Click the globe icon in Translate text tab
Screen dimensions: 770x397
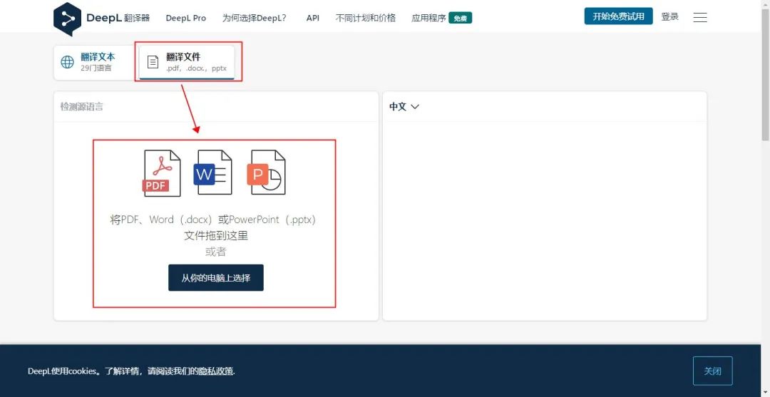(67, 62)
